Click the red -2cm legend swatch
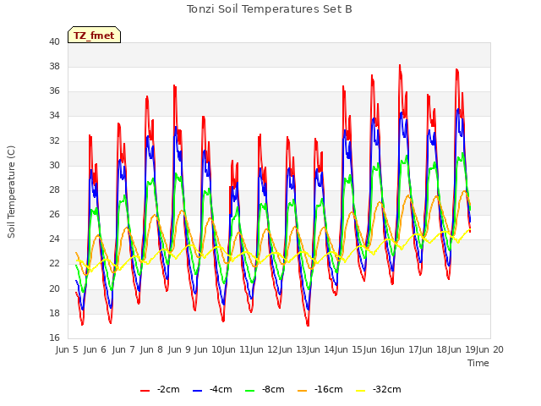This screenshot has height=406, width=541. coord(145,391)
